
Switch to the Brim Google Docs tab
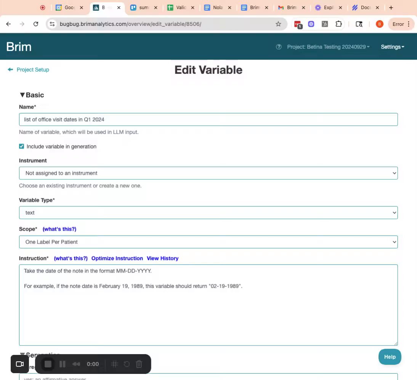tap(255, 8)
